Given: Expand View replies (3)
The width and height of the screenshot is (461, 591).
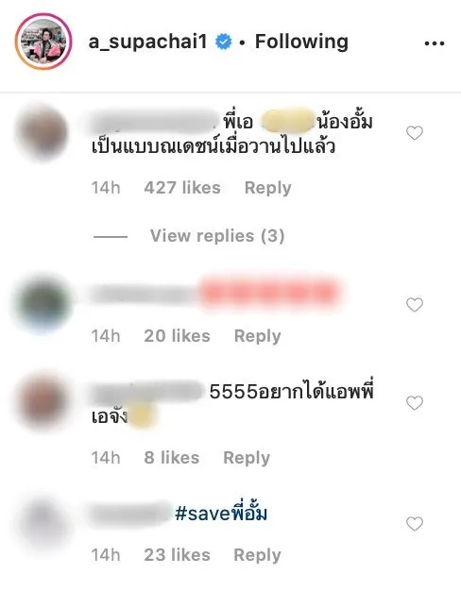Looking at the screenshot, I should [x=217, y=236].
